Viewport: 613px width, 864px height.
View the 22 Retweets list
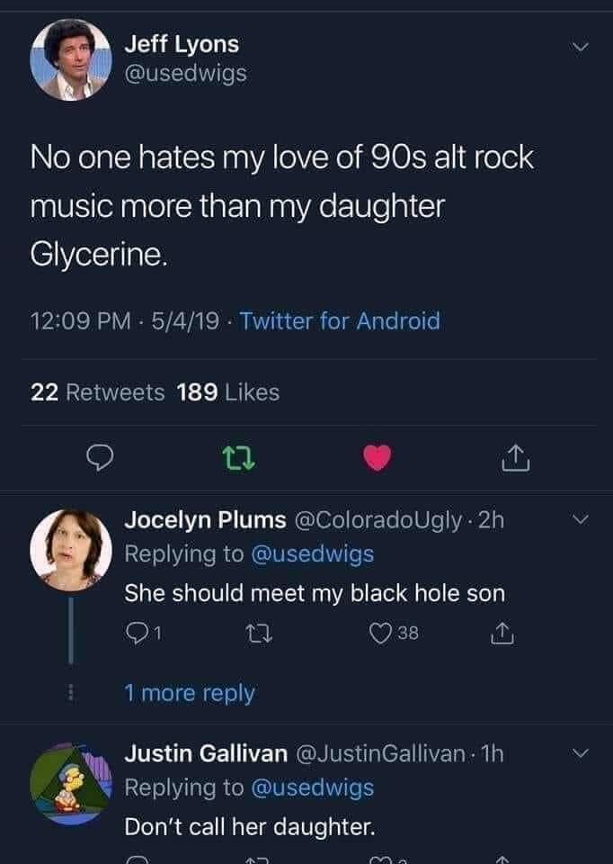click(x=97, y=392)
